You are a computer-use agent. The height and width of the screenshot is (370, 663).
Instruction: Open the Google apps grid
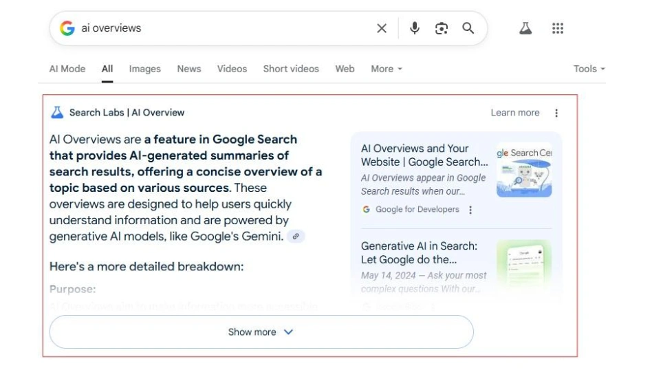[558, 28]
